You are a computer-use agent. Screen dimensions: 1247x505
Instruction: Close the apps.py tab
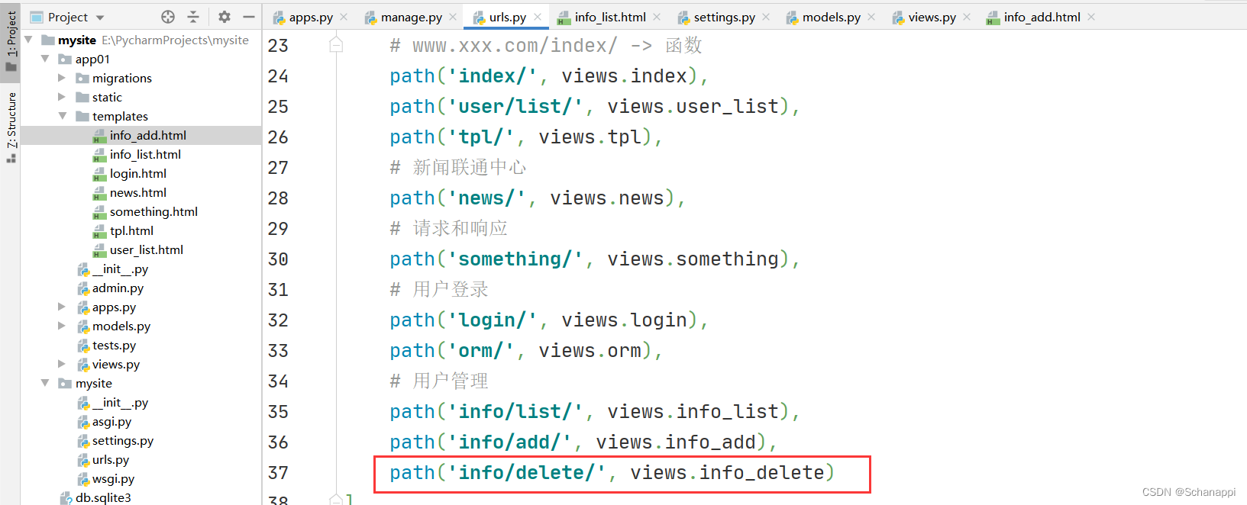[344, 17]
